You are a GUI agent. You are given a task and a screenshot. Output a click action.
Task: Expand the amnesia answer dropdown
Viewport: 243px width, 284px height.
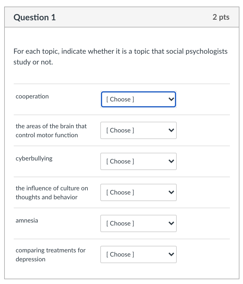pos(138,223)
